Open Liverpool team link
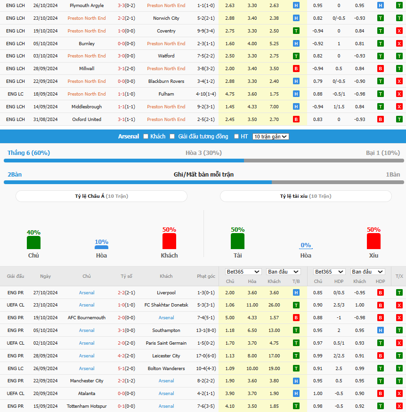 pyautogui.click(x=166, y=292)
